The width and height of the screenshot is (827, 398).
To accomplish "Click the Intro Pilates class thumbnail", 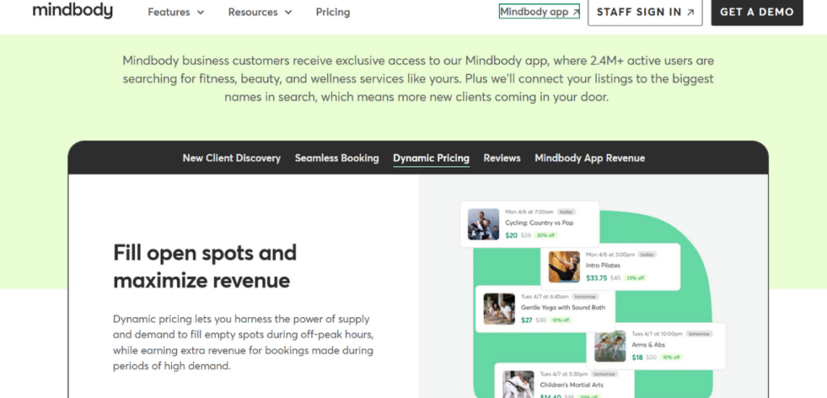I will [x=564, y=266].
